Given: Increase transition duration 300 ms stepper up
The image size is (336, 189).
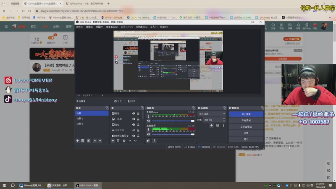Looking at the screenshot, I should 224,119.
